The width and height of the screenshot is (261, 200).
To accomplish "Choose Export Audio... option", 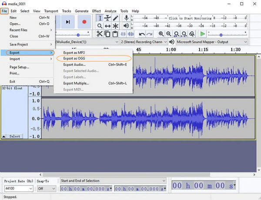I will [x=94, y=64].
